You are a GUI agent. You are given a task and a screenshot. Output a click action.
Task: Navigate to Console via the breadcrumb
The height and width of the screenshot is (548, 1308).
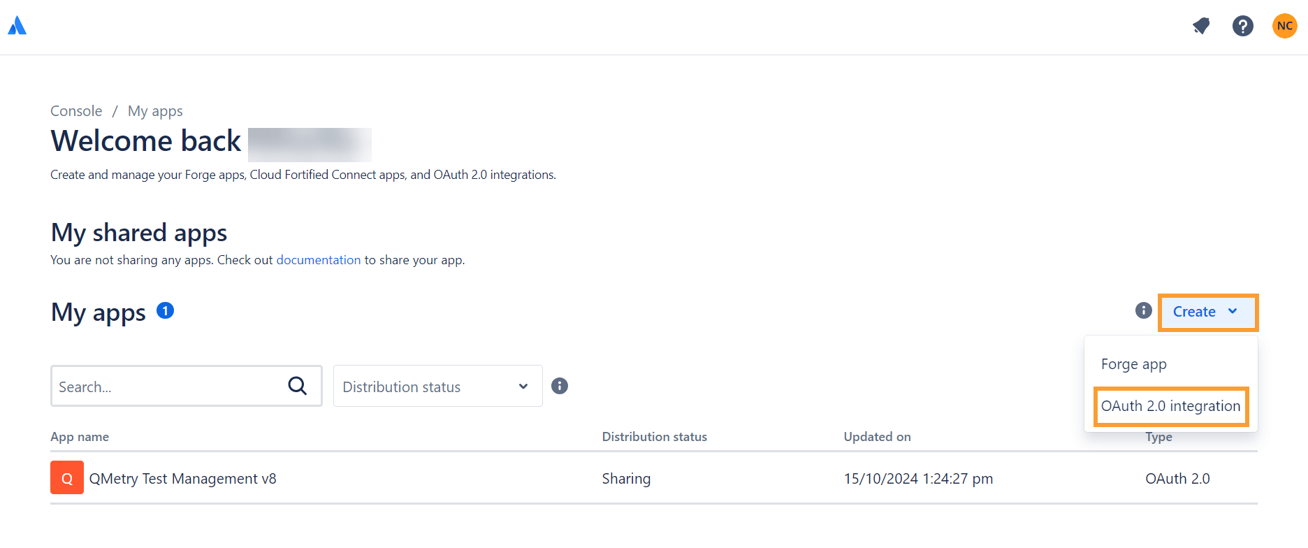(x=75, y=110)
